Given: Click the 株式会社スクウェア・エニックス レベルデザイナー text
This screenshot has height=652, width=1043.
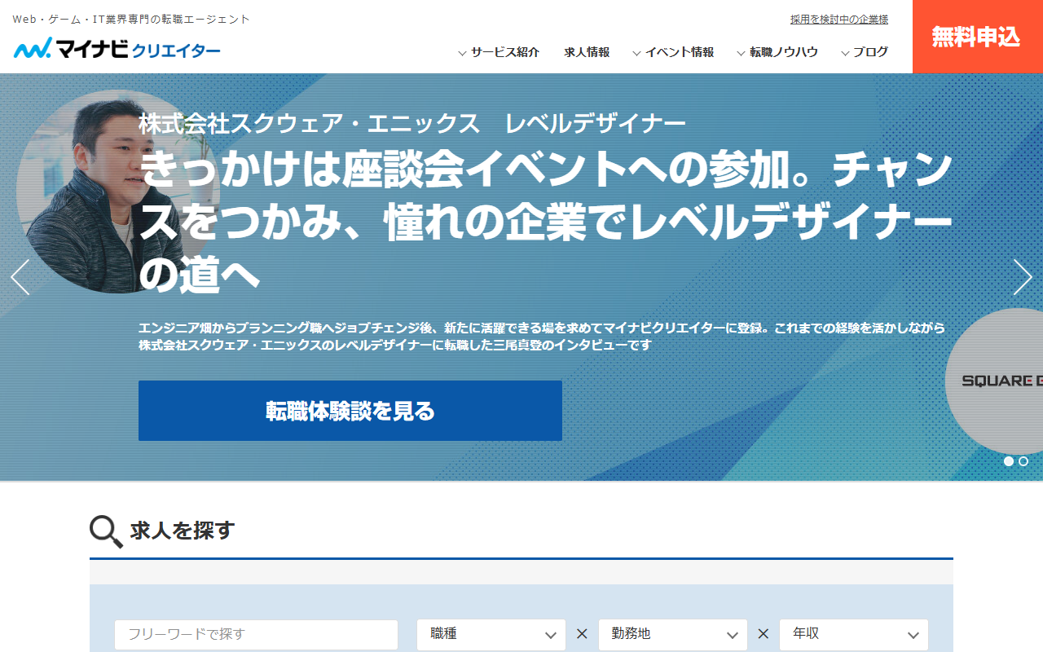Looking at the screenshot, I should click(x=412, y=124).
